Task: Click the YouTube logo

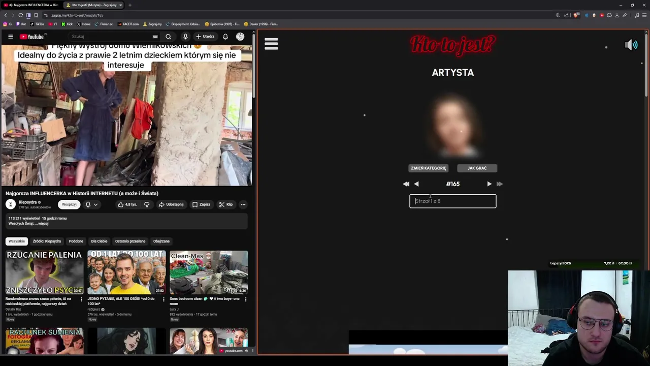Action: click(x=32, y=37)
